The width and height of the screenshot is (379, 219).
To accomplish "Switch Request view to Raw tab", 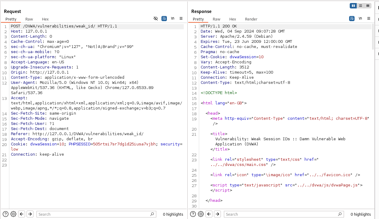I will pos(29,19).
